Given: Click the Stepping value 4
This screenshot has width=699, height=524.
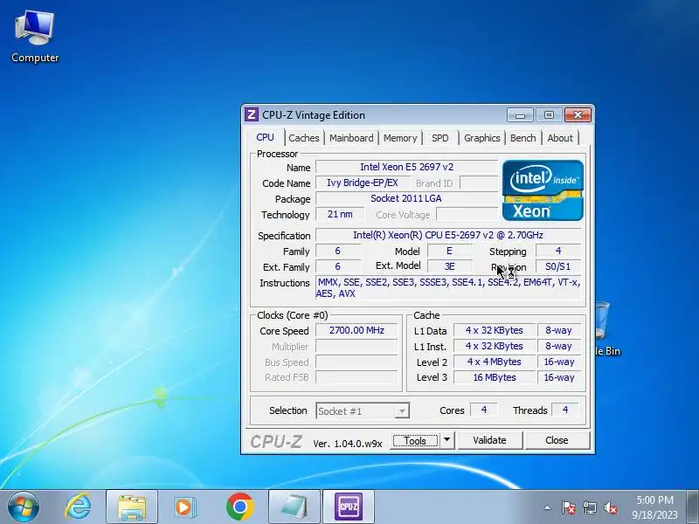Looking at the screenshot, I should 558,251.
